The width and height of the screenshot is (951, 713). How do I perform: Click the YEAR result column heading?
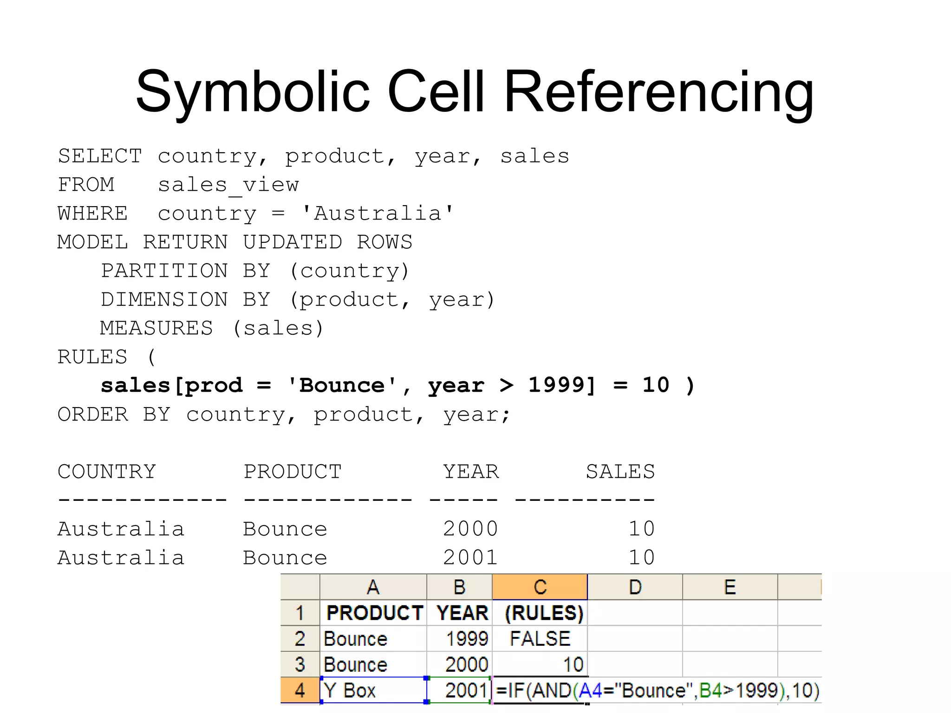(x=471, y=472)
